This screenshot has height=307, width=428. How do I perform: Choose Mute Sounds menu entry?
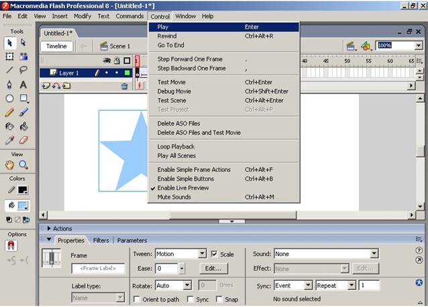click(224, 197)
